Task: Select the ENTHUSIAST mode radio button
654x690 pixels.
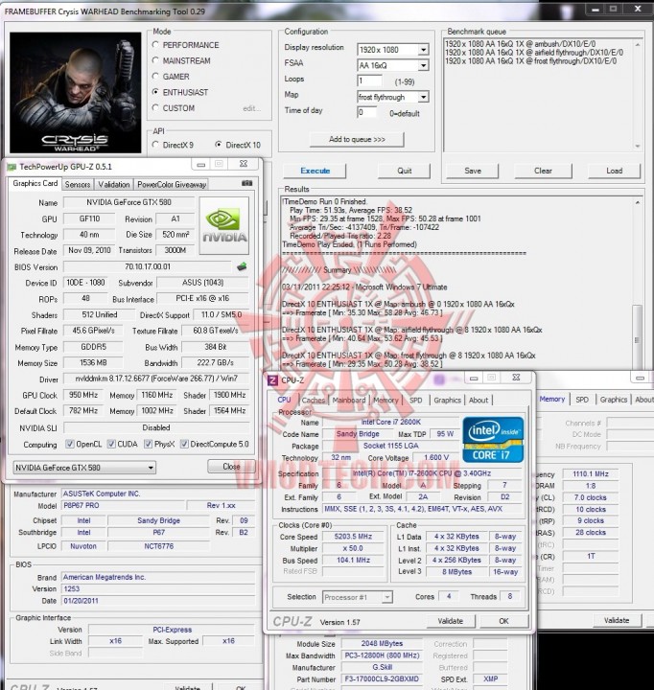Action: pyautogui.click(x=155, y=92)
